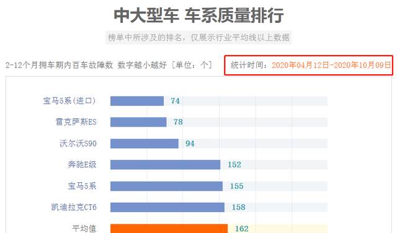This screenshot has width=397, height=233.
Task: Select the 沃尔沃S90 row label
Action: pos(78,143)
